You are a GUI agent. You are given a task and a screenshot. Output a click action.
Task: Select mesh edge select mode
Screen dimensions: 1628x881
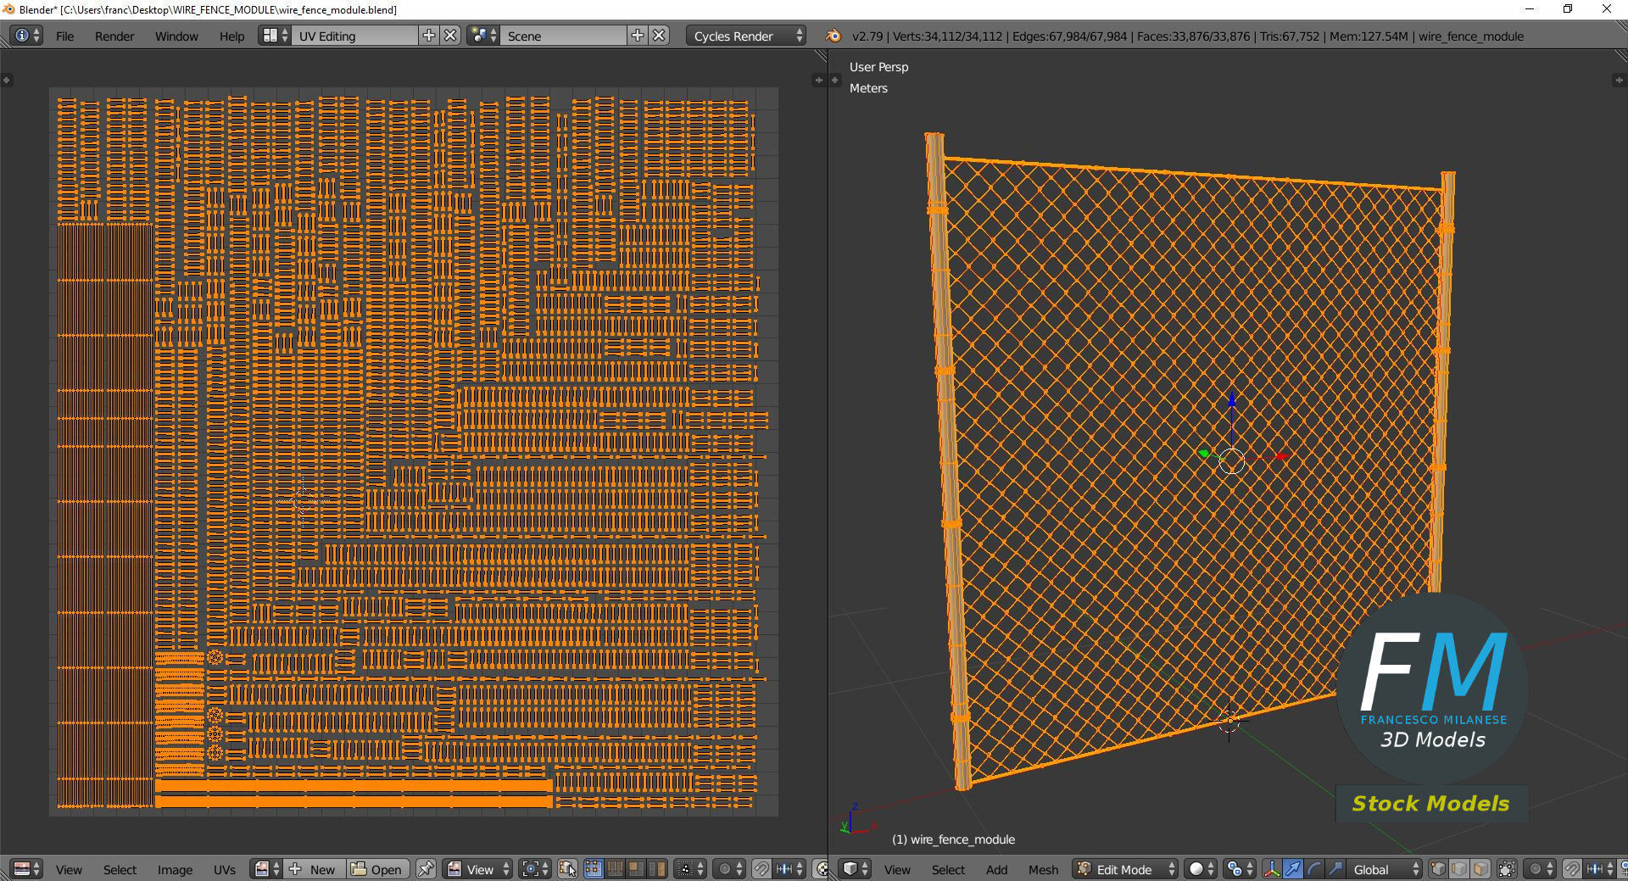click(1459, 869)
